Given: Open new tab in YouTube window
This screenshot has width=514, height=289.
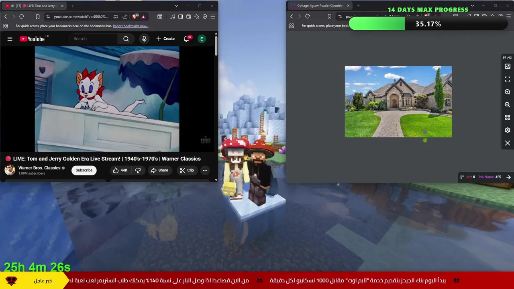Looking at the screenshot, I should coord(72,6).
